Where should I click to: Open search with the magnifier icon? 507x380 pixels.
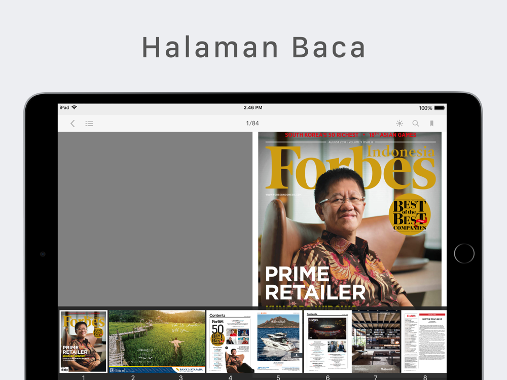coord(416,123)
